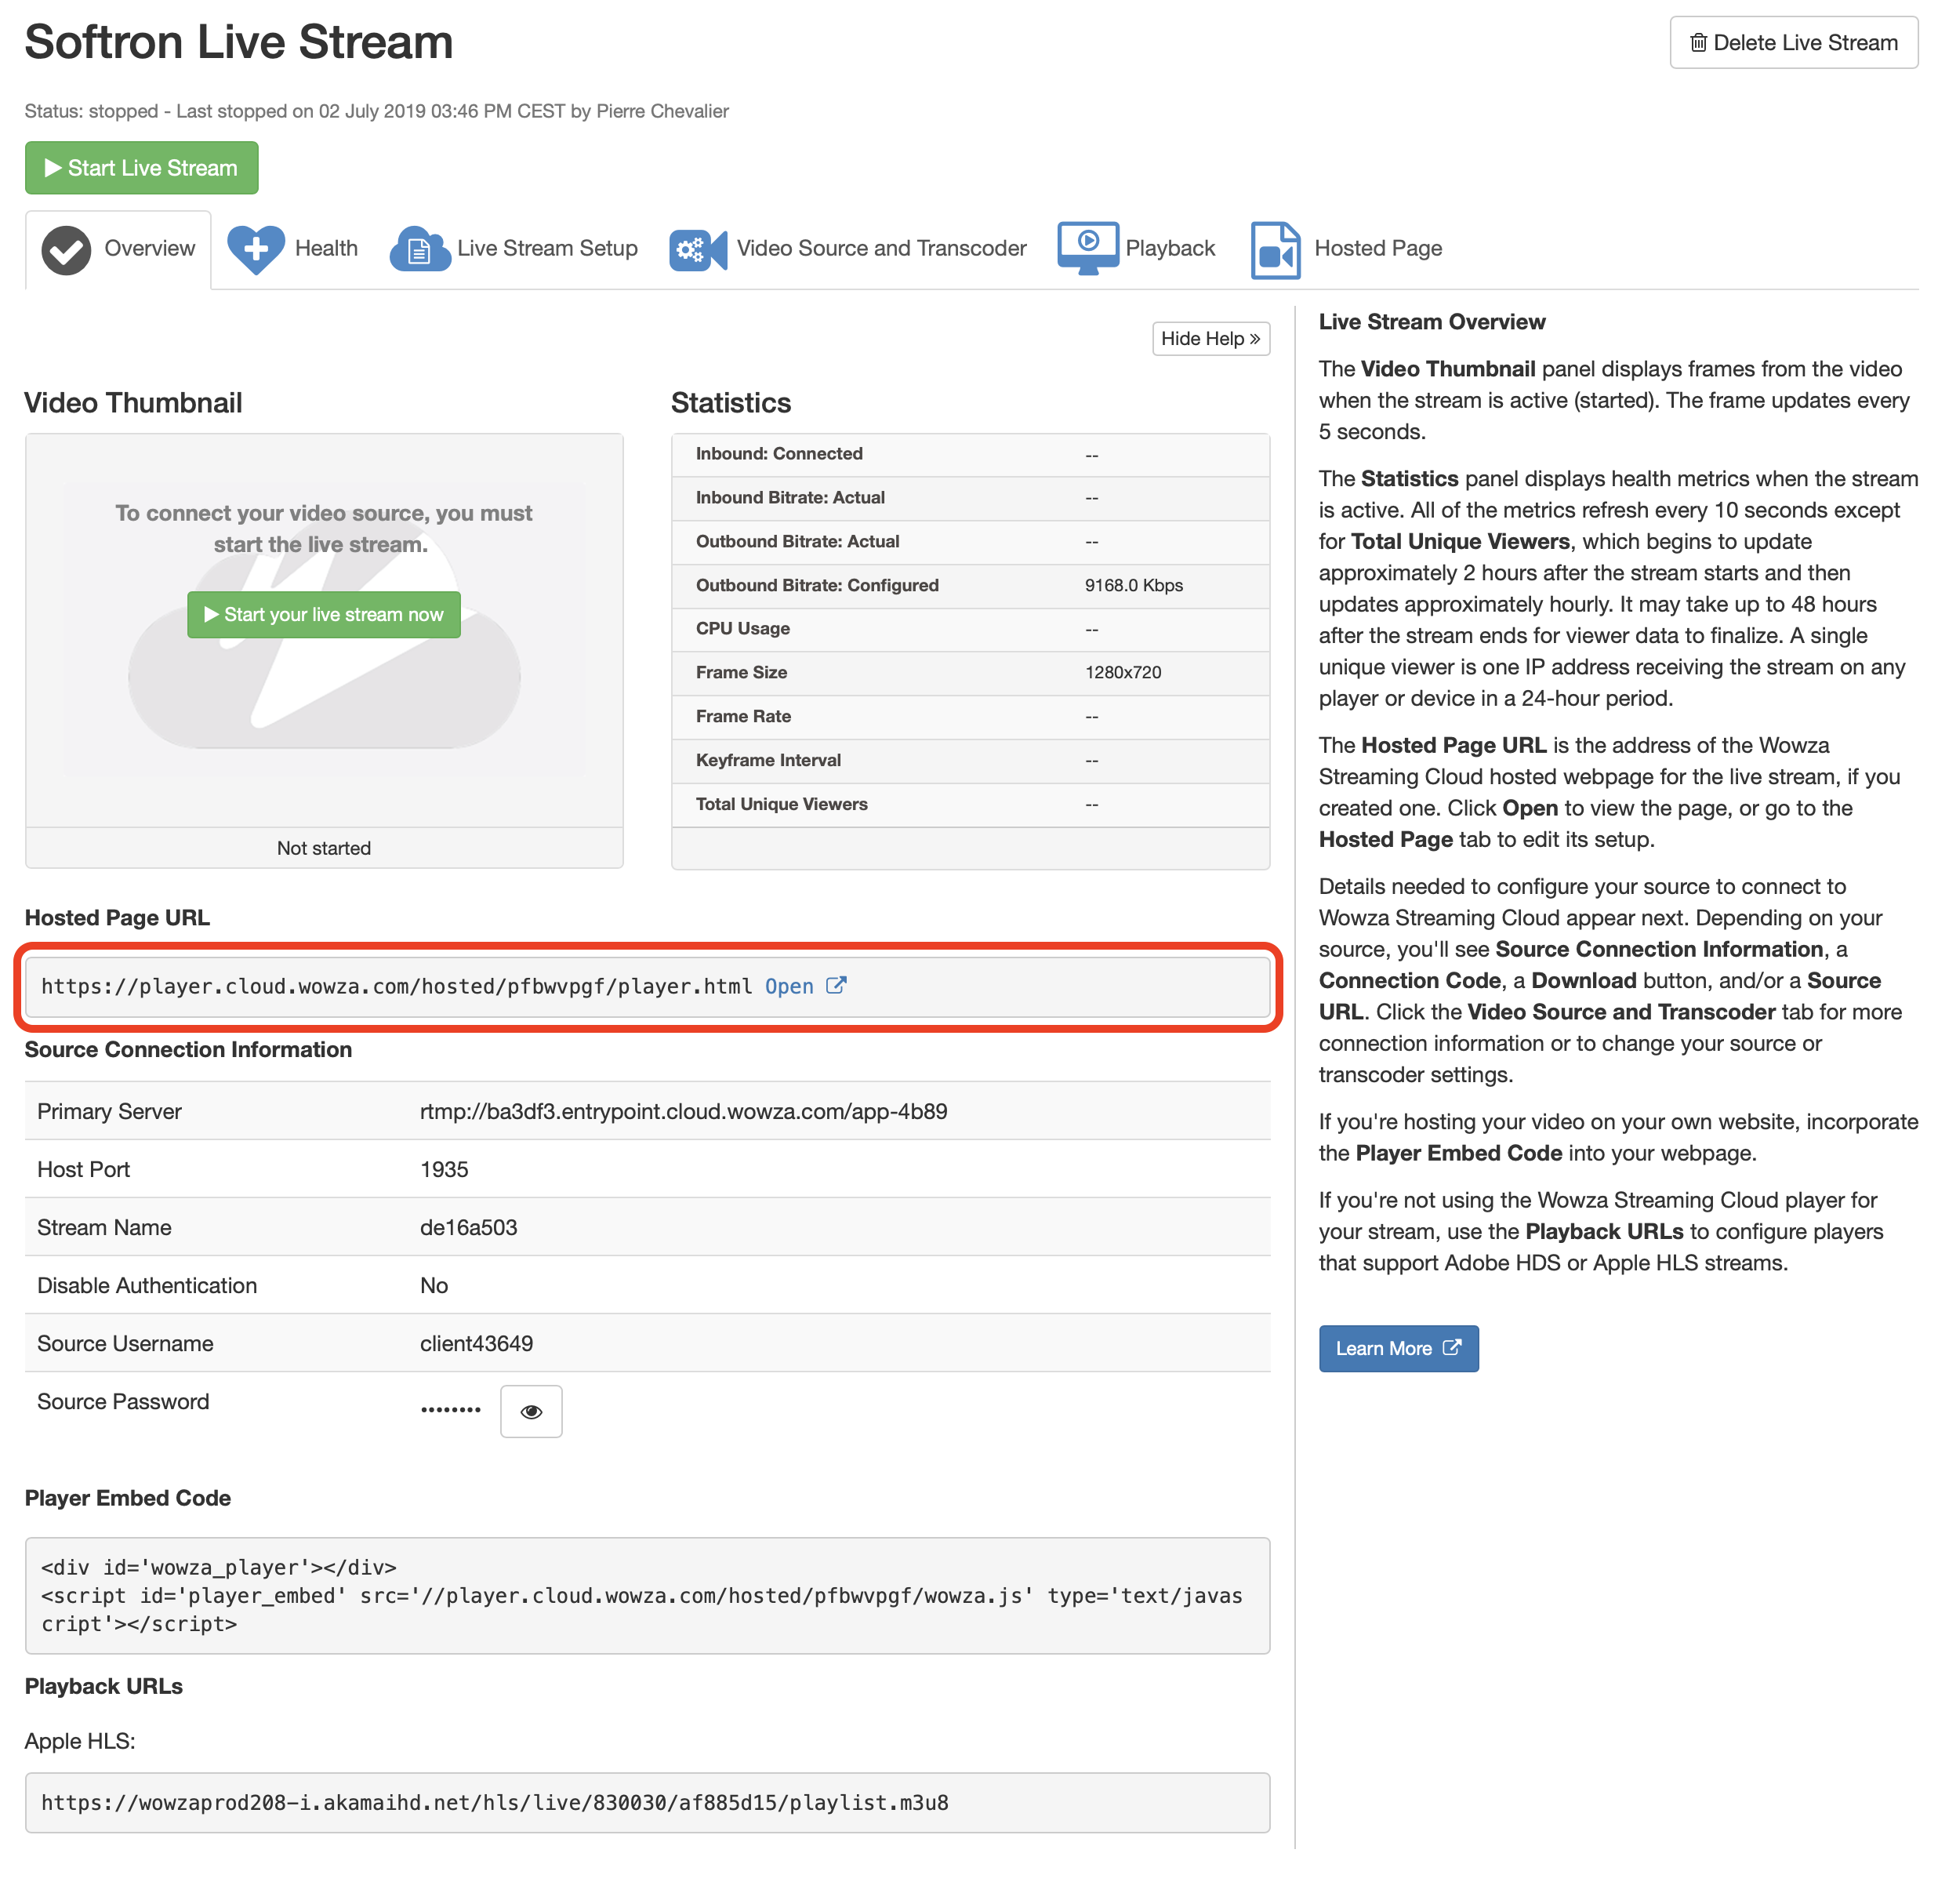Click the masked Source Password dots
Screen dimensions: 1938x1904
pyautogui.click(x=450, y=1409)
